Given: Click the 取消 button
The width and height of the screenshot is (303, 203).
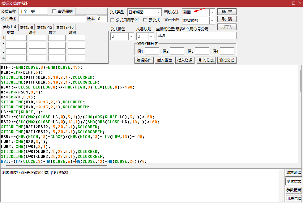Looking at the screenshot, I should 227,19.
